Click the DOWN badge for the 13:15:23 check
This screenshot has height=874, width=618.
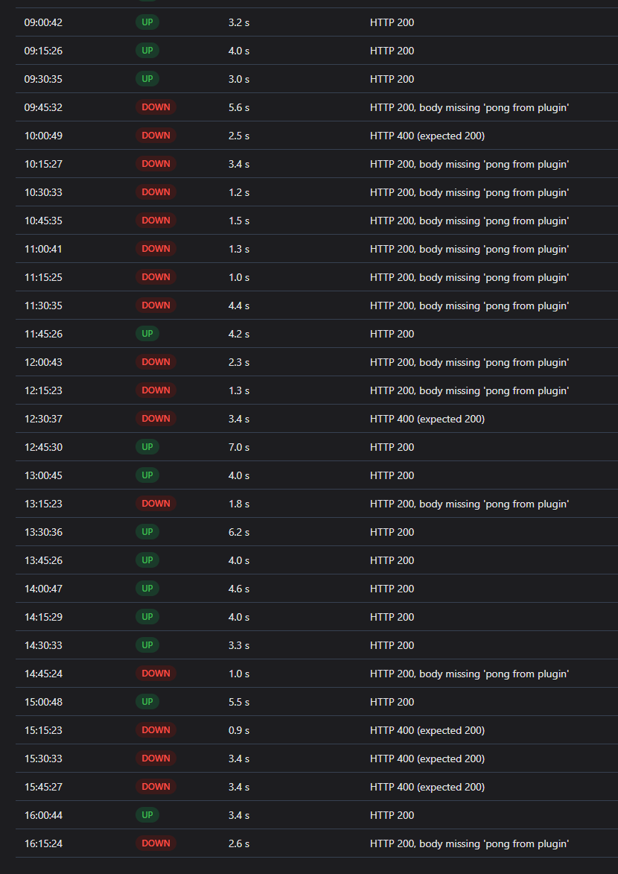tap(156, 504)
